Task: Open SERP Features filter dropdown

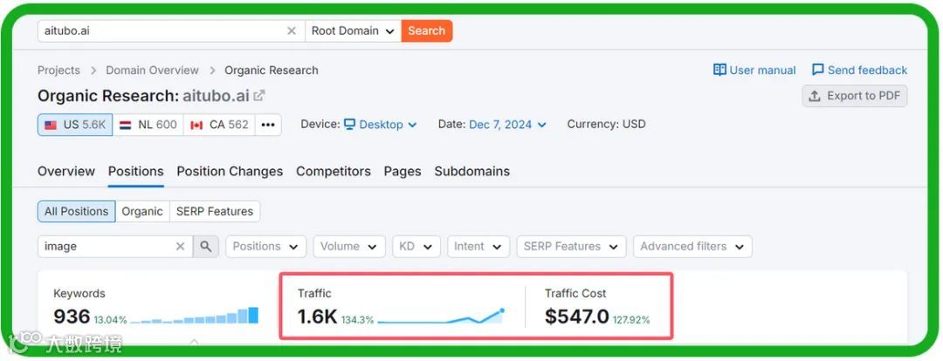Action: [571, 246]
